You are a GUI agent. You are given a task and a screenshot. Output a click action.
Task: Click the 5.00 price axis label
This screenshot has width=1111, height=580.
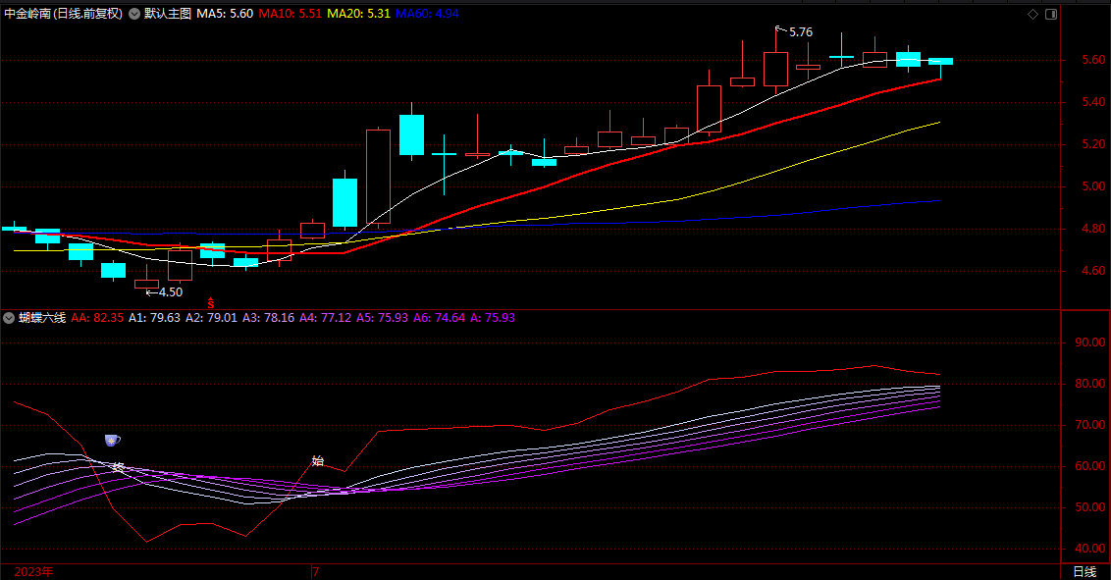point(1093,187)
